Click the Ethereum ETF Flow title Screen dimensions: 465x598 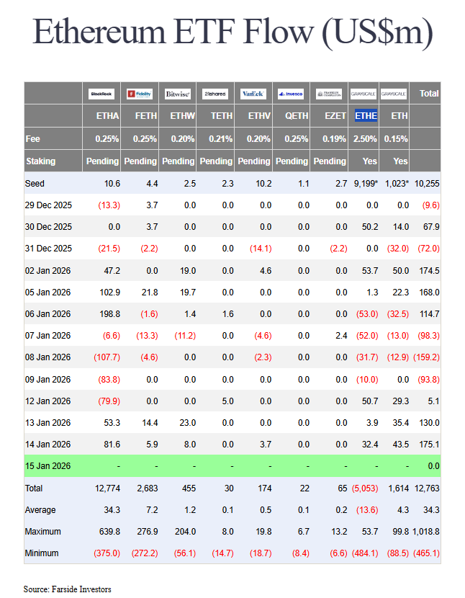232,33
